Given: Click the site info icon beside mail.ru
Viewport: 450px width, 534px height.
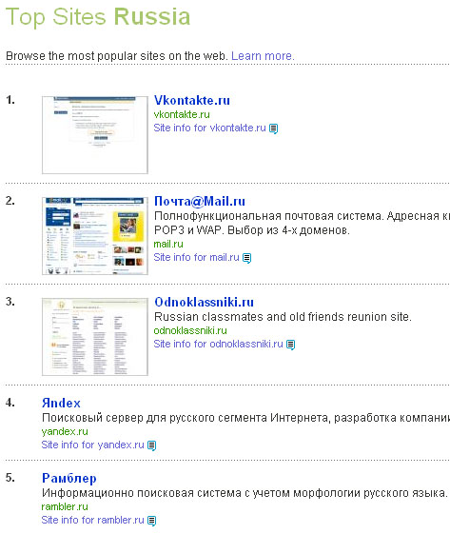Looking at the screenshot, I should coord(247,258).
